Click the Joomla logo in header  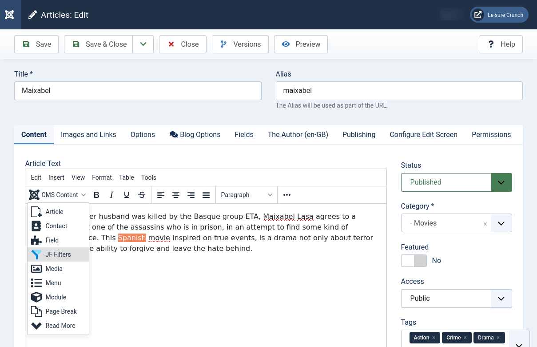click(10, 15)
